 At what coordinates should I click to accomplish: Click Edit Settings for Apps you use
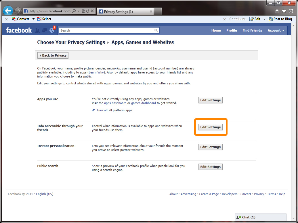210,100
